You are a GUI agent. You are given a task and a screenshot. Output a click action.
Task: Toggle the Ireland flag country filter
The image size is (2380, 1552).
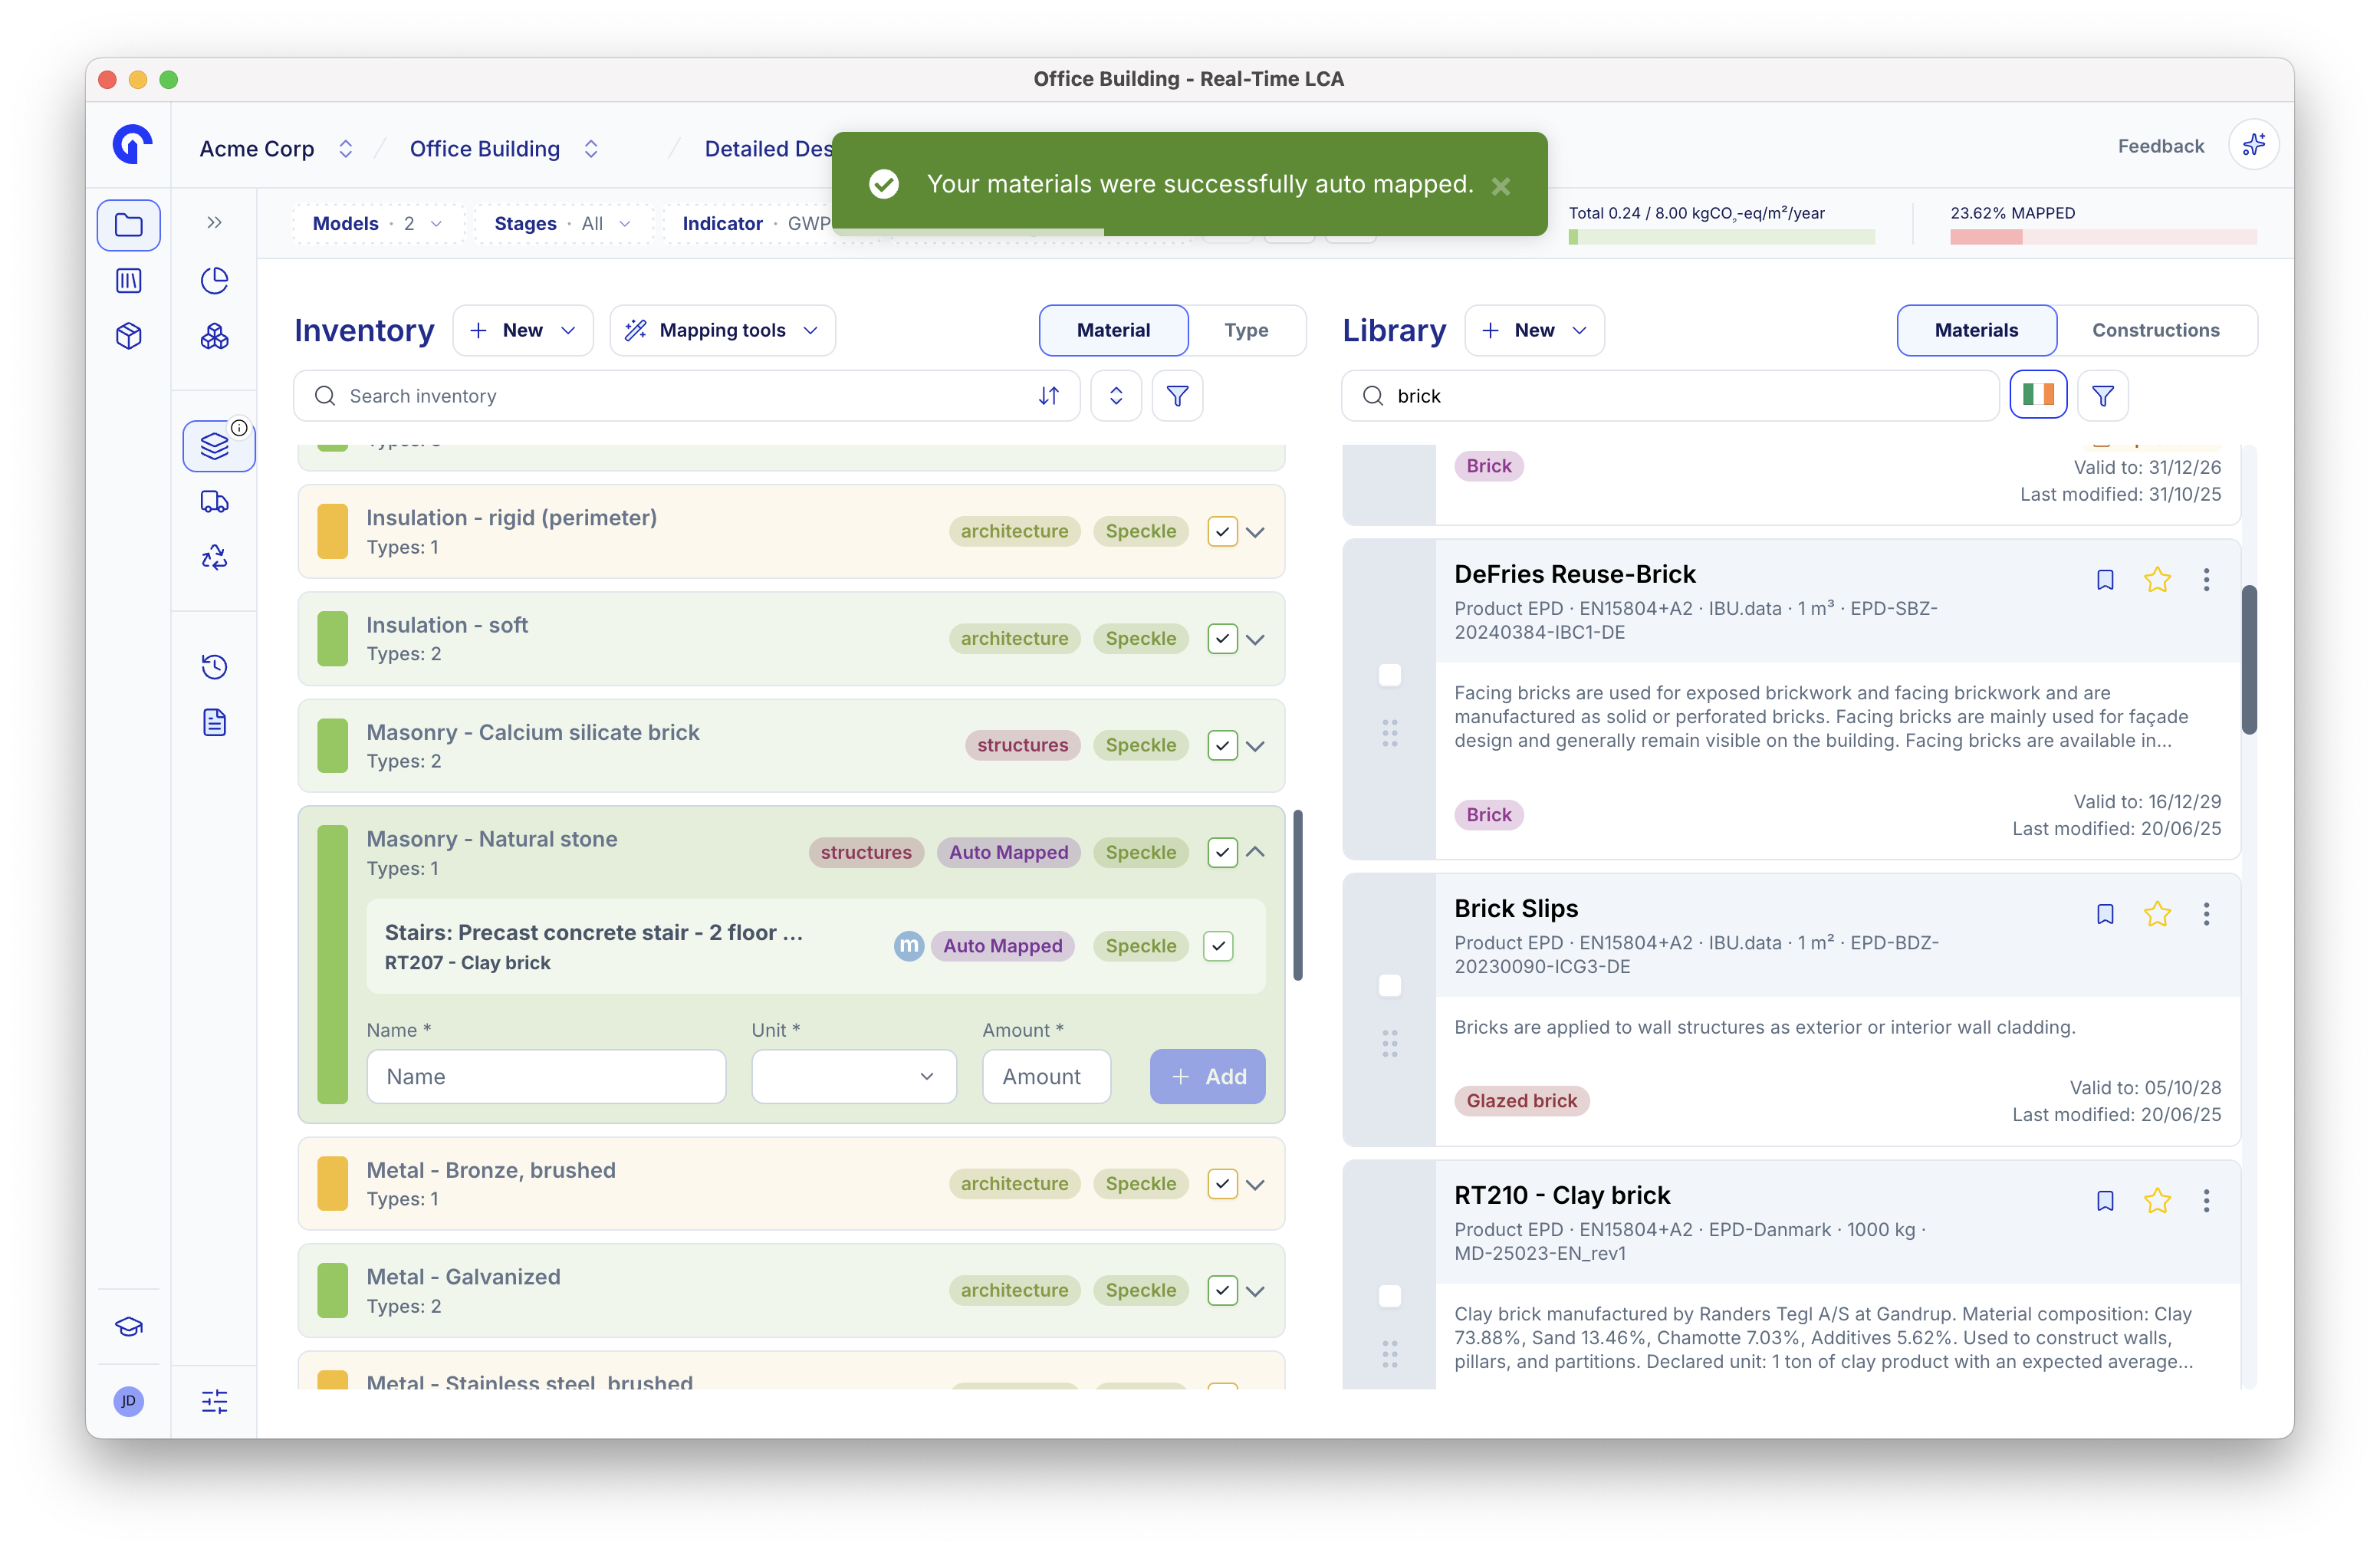(x=2038, y=395)
